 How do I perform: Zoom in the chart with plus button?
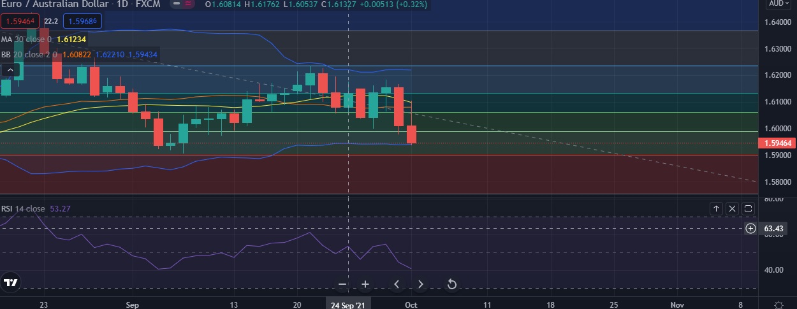tap(365, 284)
